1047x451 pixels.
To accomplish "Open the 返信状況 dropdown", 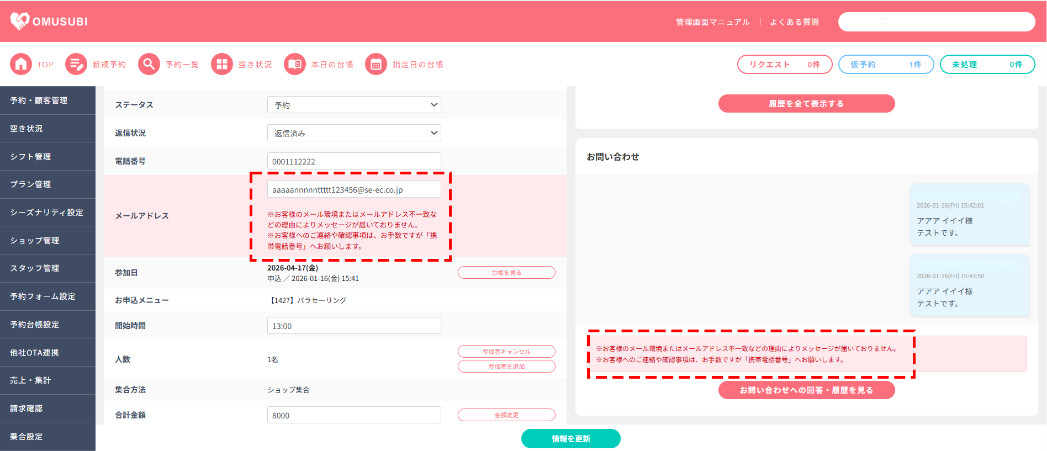I will (354, 133).
